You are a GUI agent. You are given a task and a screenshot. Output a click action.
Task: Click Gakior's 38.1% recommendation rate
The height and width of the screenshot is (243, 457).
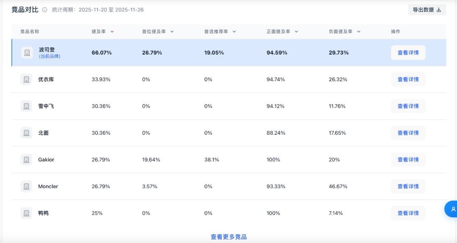(x=212, y=160)
